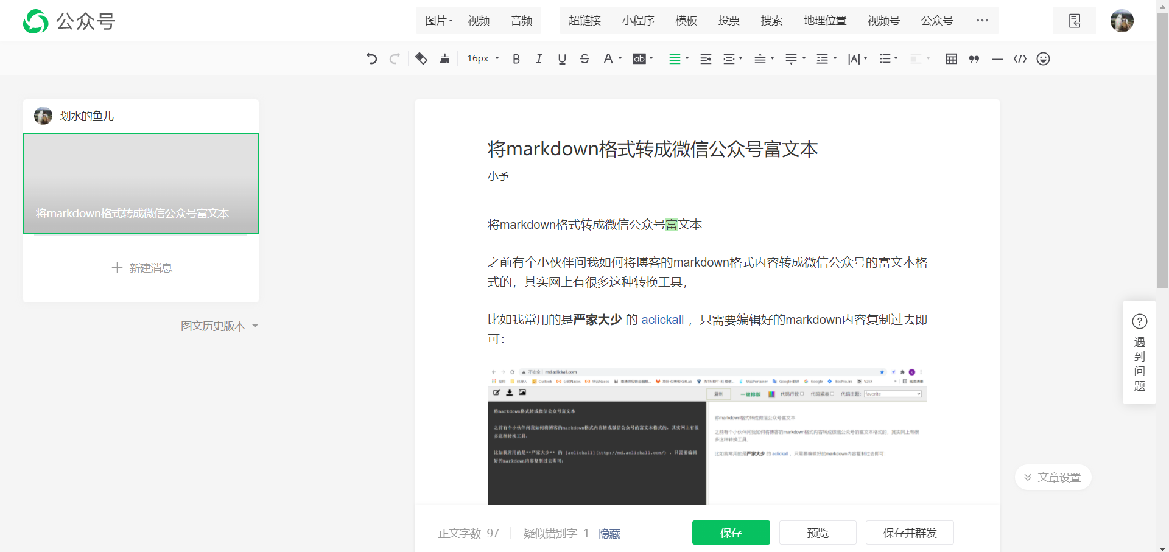Screen dimensions: 1169x552
Task: Open the line spacing dropdown arrow
Action: pyautogui.click(x=835, y=58)
